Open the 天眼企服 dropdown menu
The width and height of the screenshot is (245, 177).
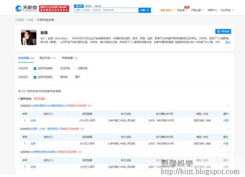click(x=197, y=10)
